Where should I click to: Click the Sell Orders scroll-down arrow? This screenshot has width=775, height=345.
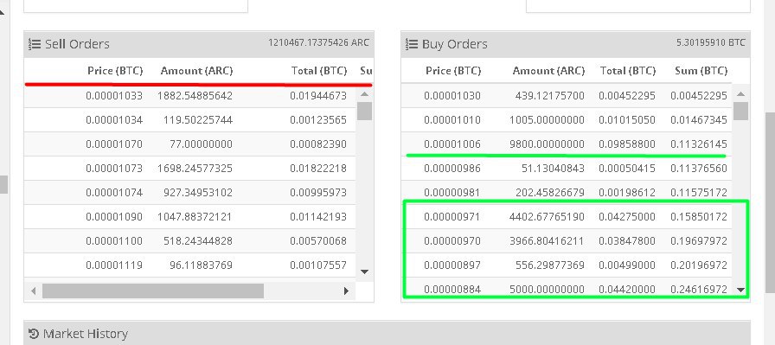(x=365, y=272)
